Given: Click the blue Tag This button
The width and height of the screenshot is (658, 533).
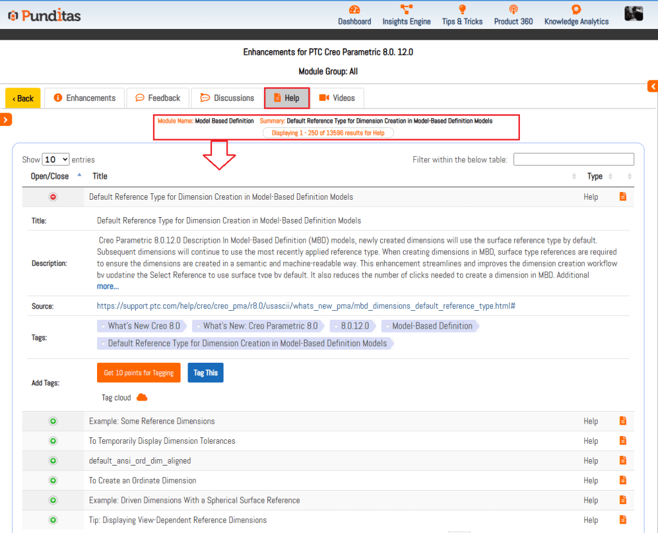Looking at the screenshot, I should coord(206,373).
